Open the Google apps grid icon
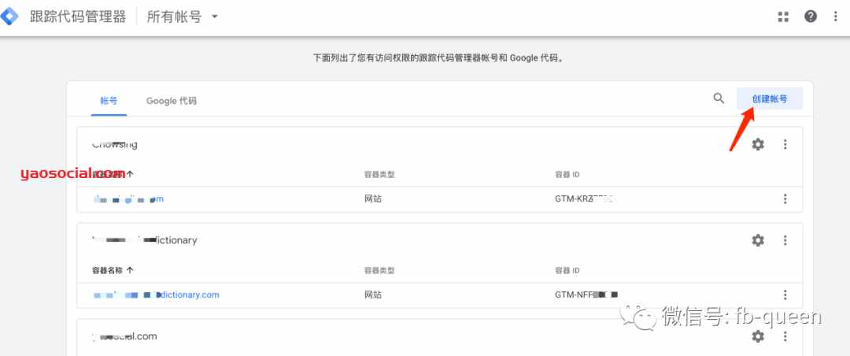This screenshot has height=356, width=850. pos(783,17)
